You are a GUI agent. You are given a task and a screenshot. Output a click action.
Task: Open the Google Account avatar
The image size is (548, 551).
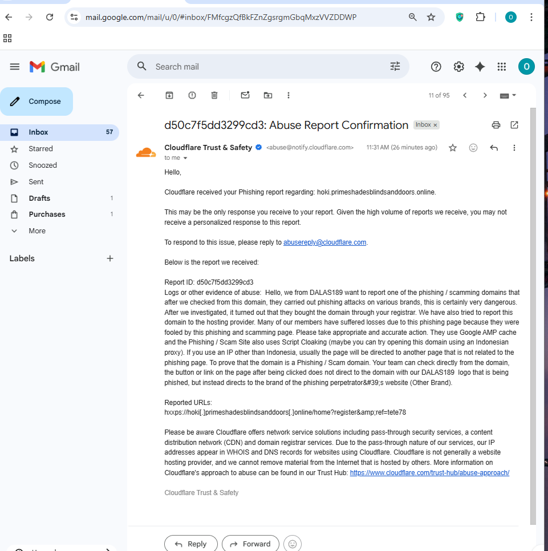click(x=526, y=66)
